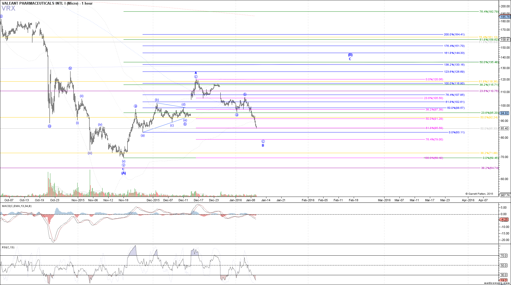Click the Jan-08 date on time axis
Viewport: 511px width, 285px height.
point(251,200)
